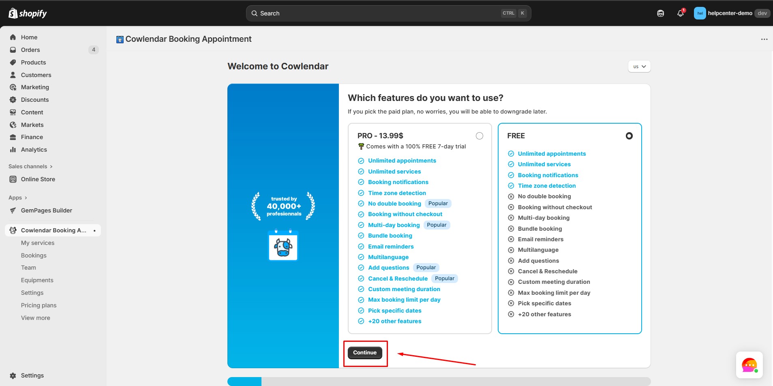
Task: Click the search magnifier icon
Action: [x=255, y=13]
